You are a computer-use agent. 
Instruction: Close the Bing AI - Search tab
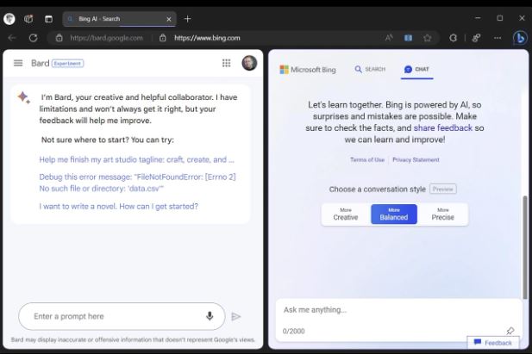[x=169, y=19]
